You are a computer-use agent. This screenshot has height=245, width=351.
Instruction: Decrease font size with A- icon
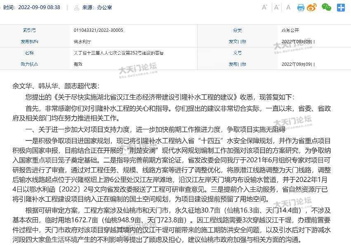[277, 7]
